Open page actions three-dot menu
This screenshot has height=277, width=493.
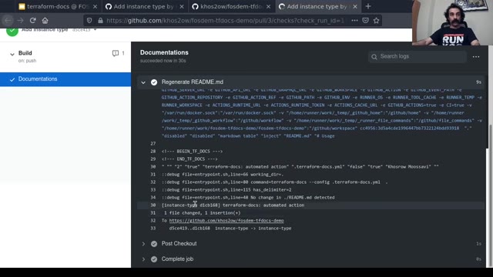coord(354,21)
